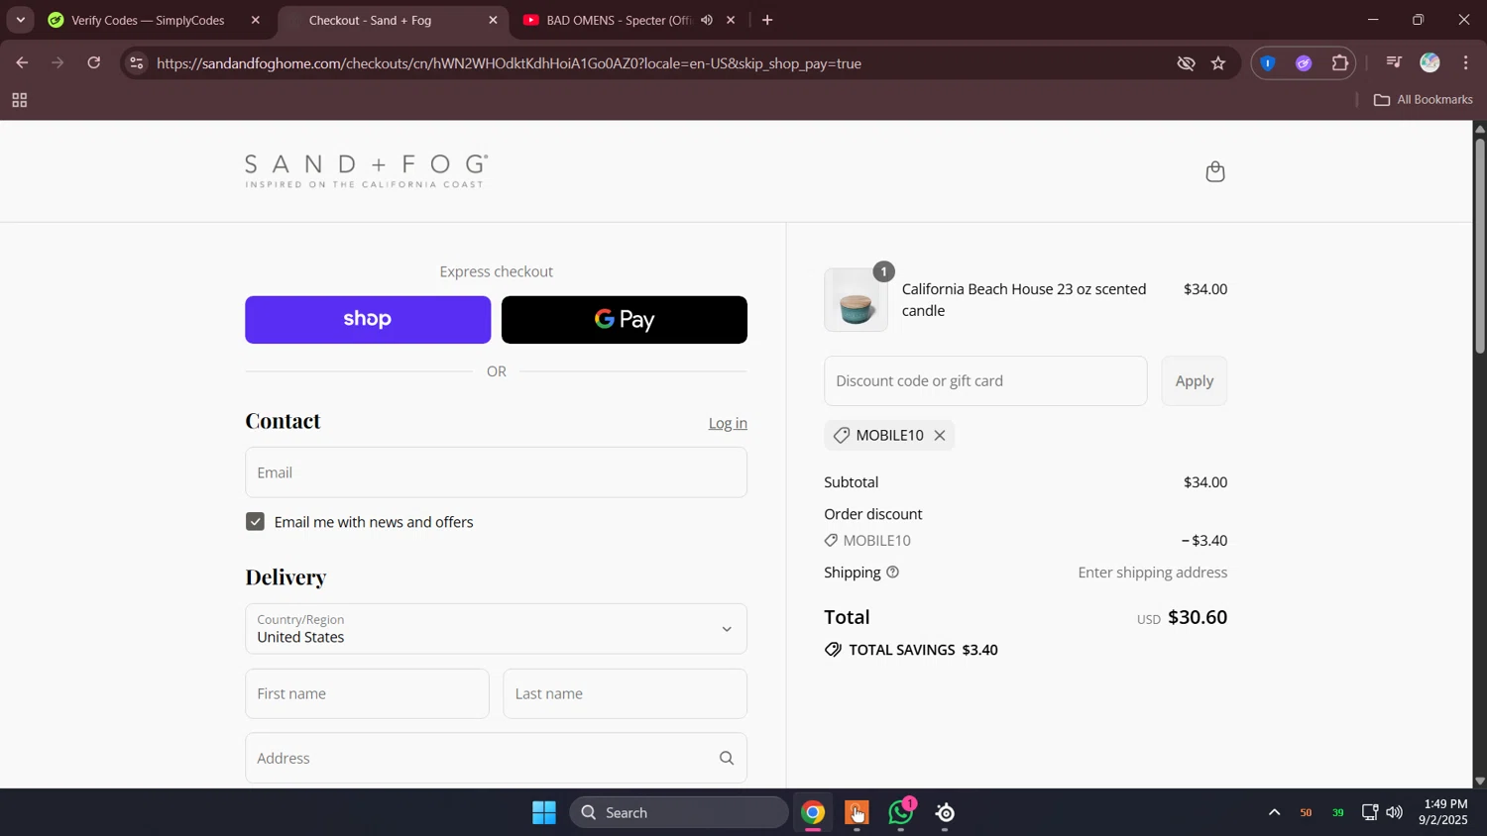Open the taskbar app with circular gear icon
Screen dimensions: 1487x836
(x=945, y=813)
